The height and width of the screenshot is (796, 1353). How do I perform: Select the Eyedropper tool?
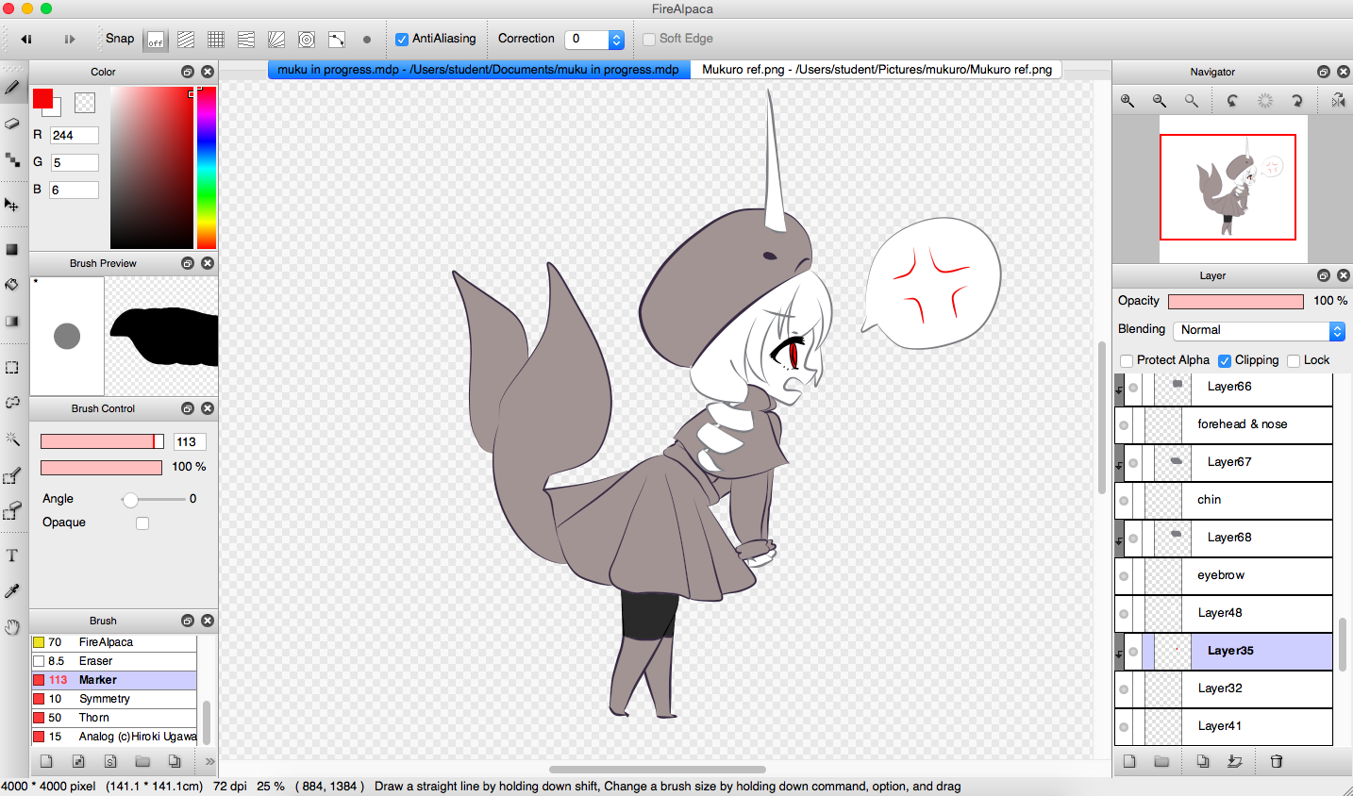tap(12, 591)
